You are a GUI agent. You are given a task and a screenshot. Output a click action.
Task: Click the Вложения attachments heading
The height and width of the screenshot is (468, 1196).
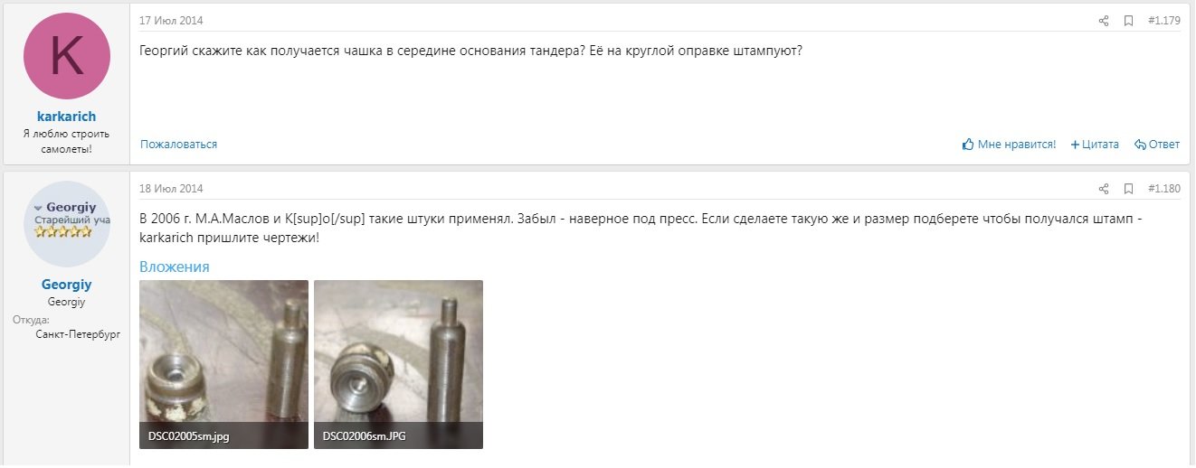tap(175, 267)
